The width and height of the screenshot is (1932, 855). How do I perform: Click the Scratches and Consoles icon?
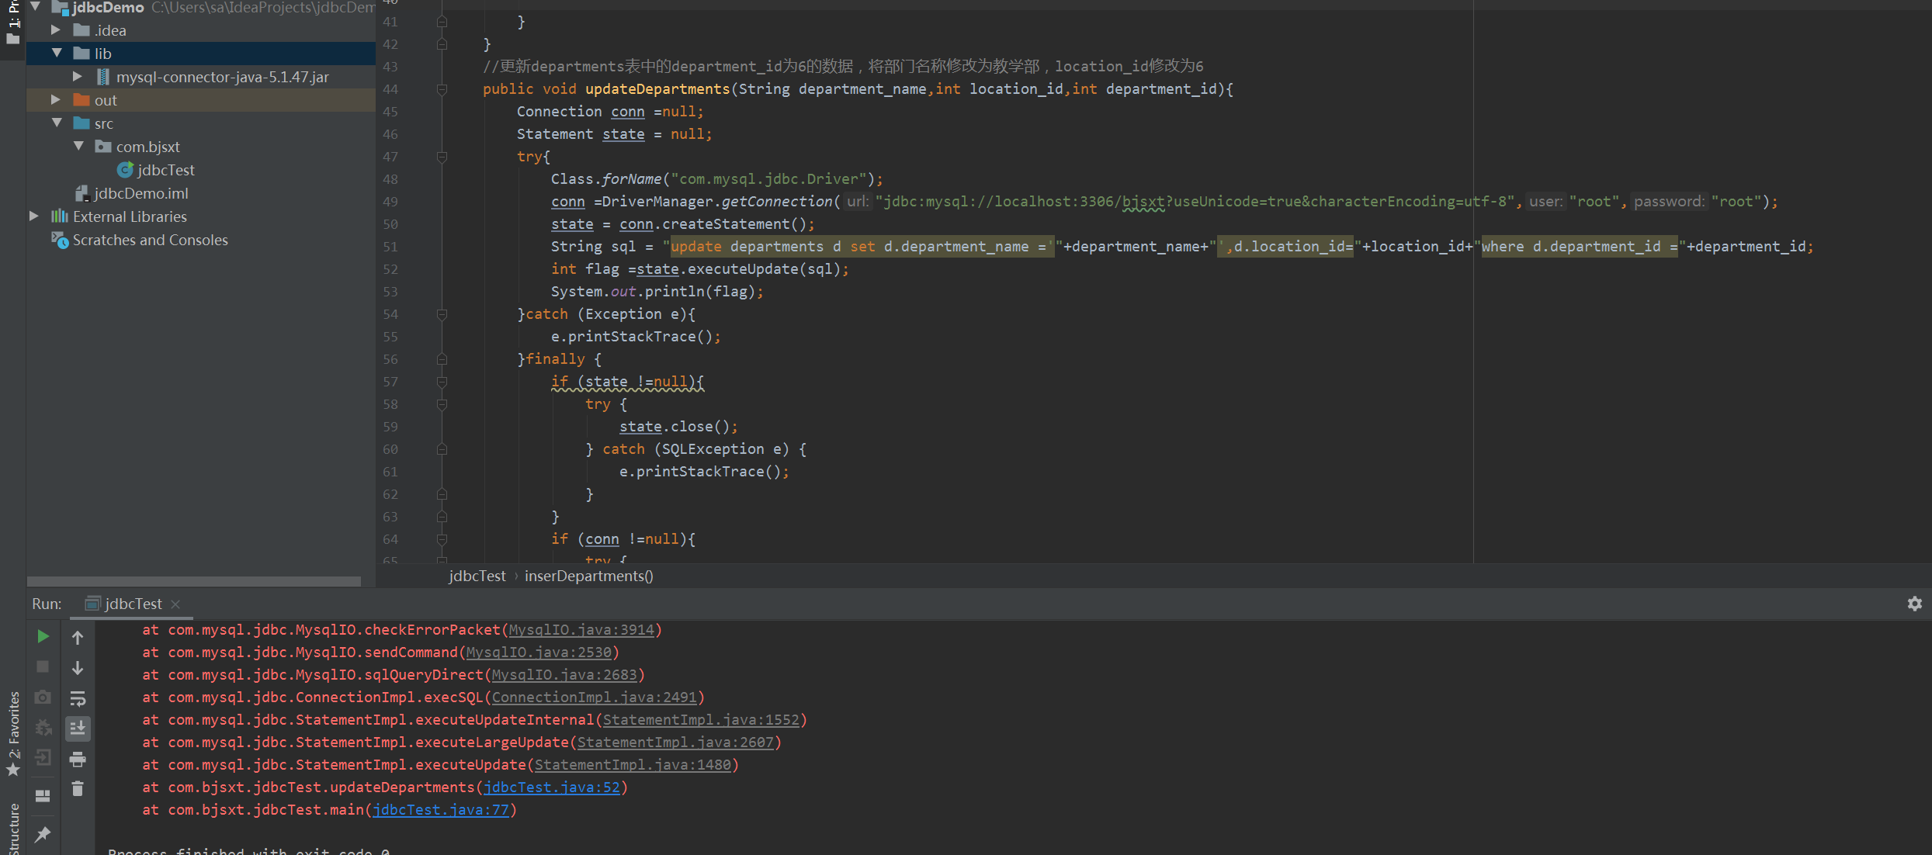point(60,240)
